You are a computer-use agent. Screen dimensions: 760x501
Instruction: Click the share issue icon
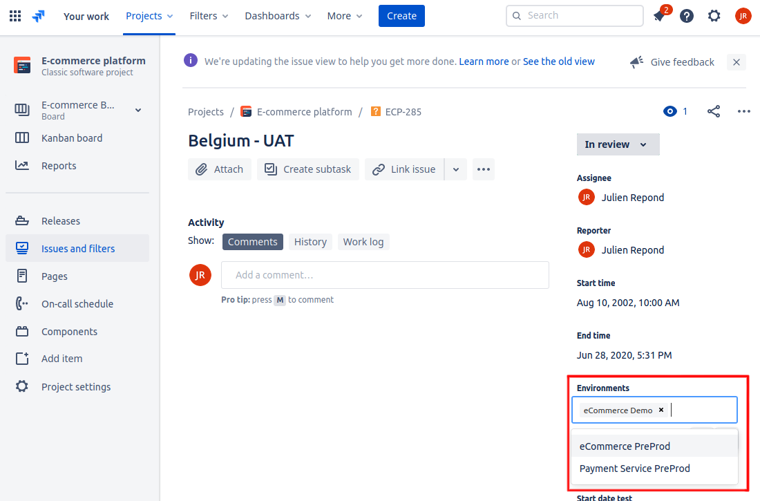[714, 111]
